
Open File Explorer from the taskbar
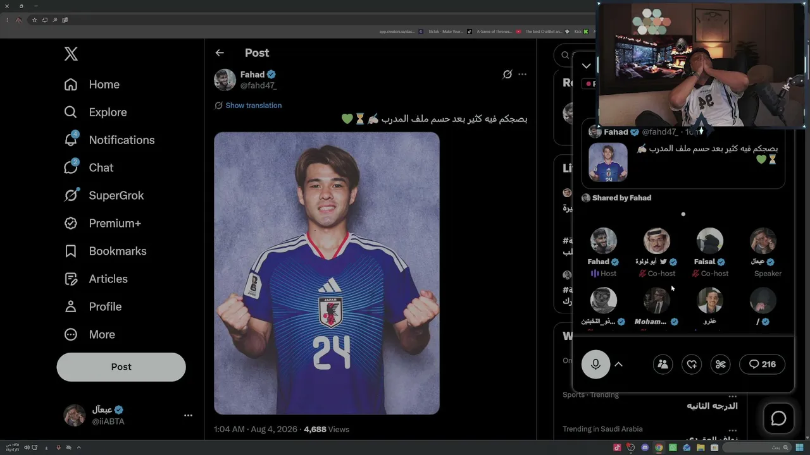pos(701,447)
